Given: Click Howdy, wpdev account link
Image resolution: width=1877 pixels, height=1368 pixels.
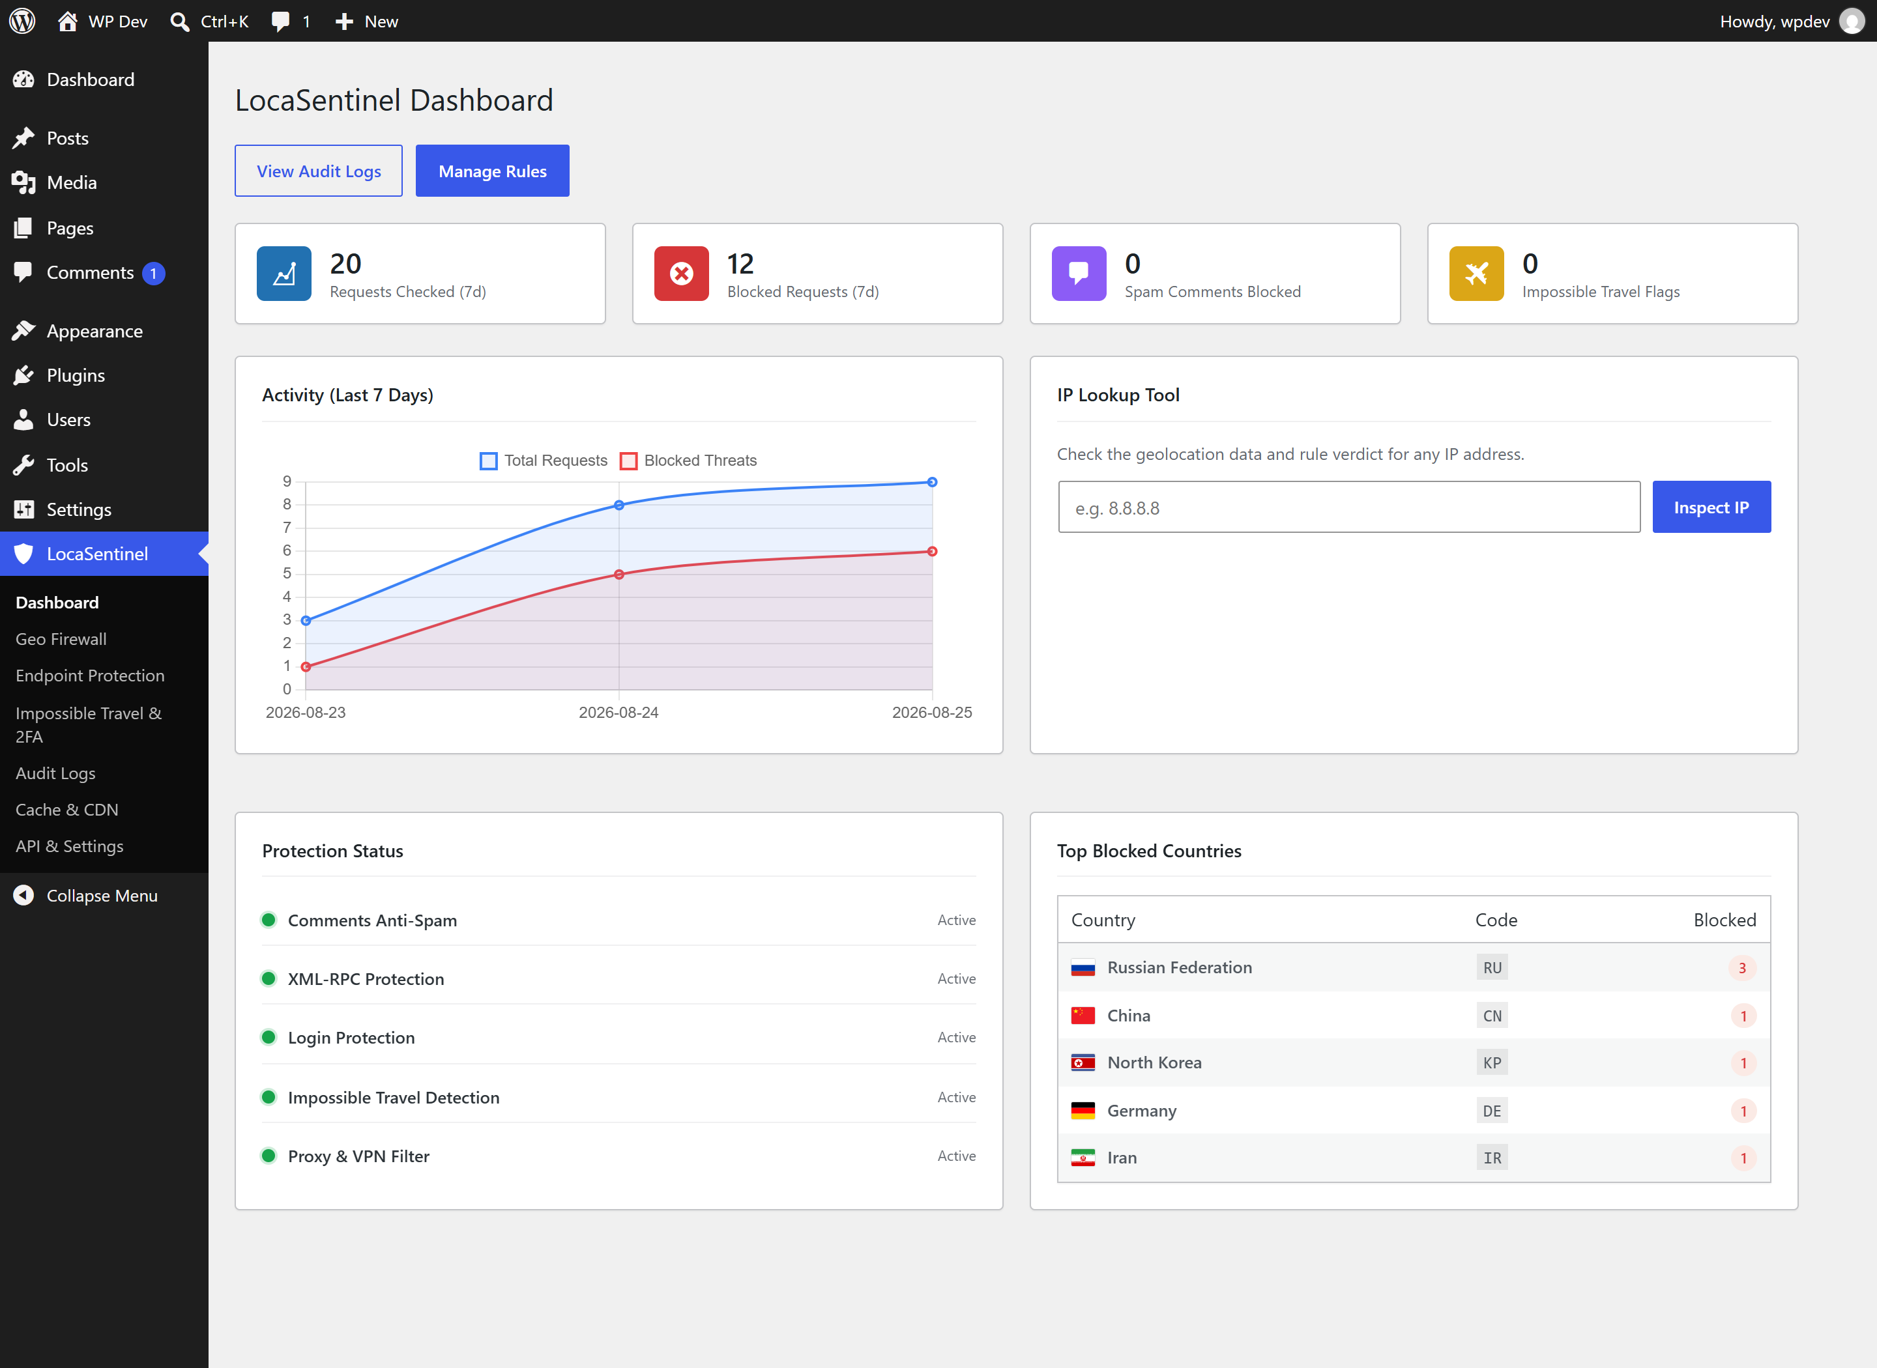Looking at the screenshot, I should [1774, 21].
